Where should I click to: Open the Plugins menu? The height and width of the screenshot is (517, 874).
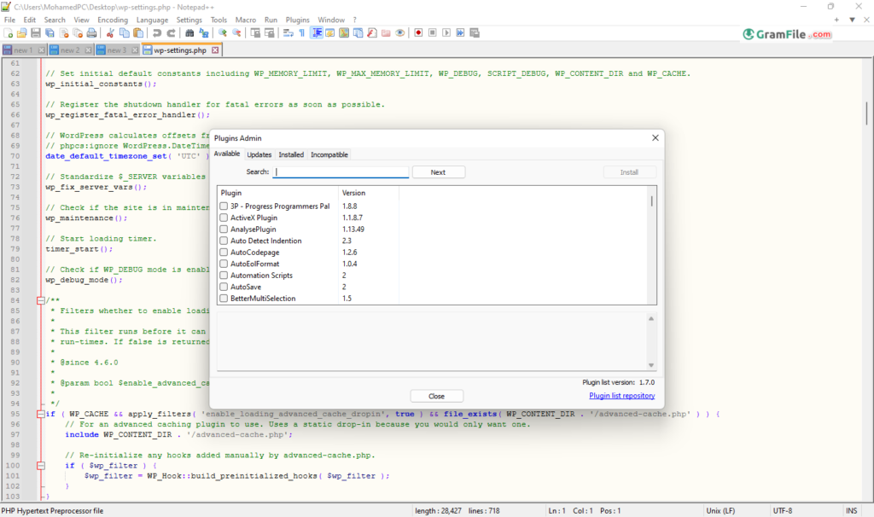click(296, 19)
